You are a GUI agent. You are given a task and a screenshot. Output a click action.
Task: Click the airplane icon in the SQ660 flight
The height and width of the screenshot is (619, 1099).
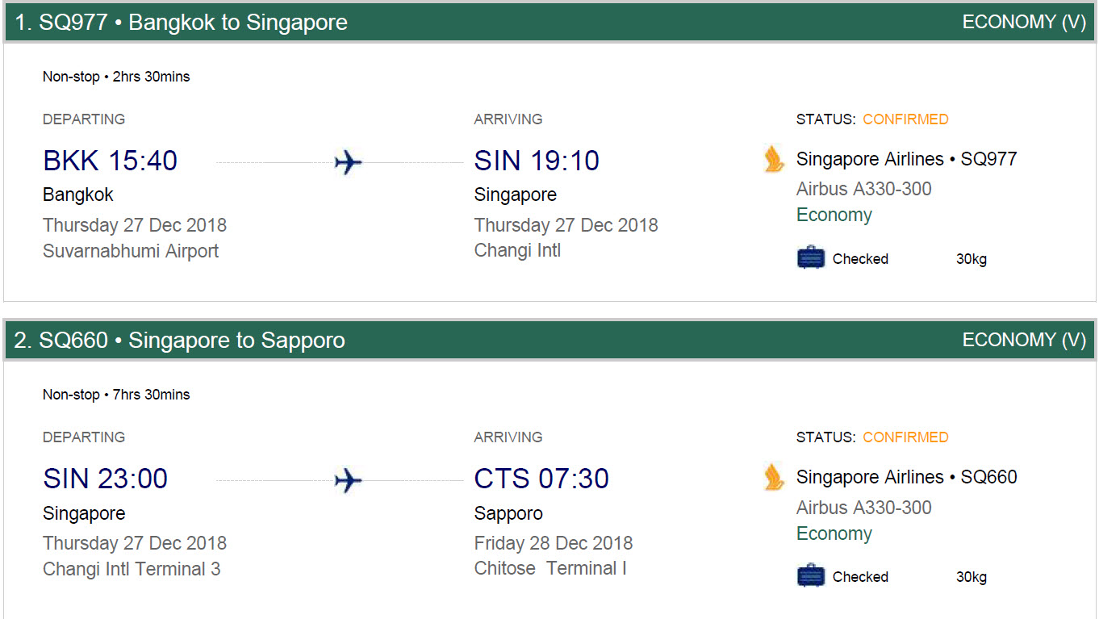click(348, 481)
